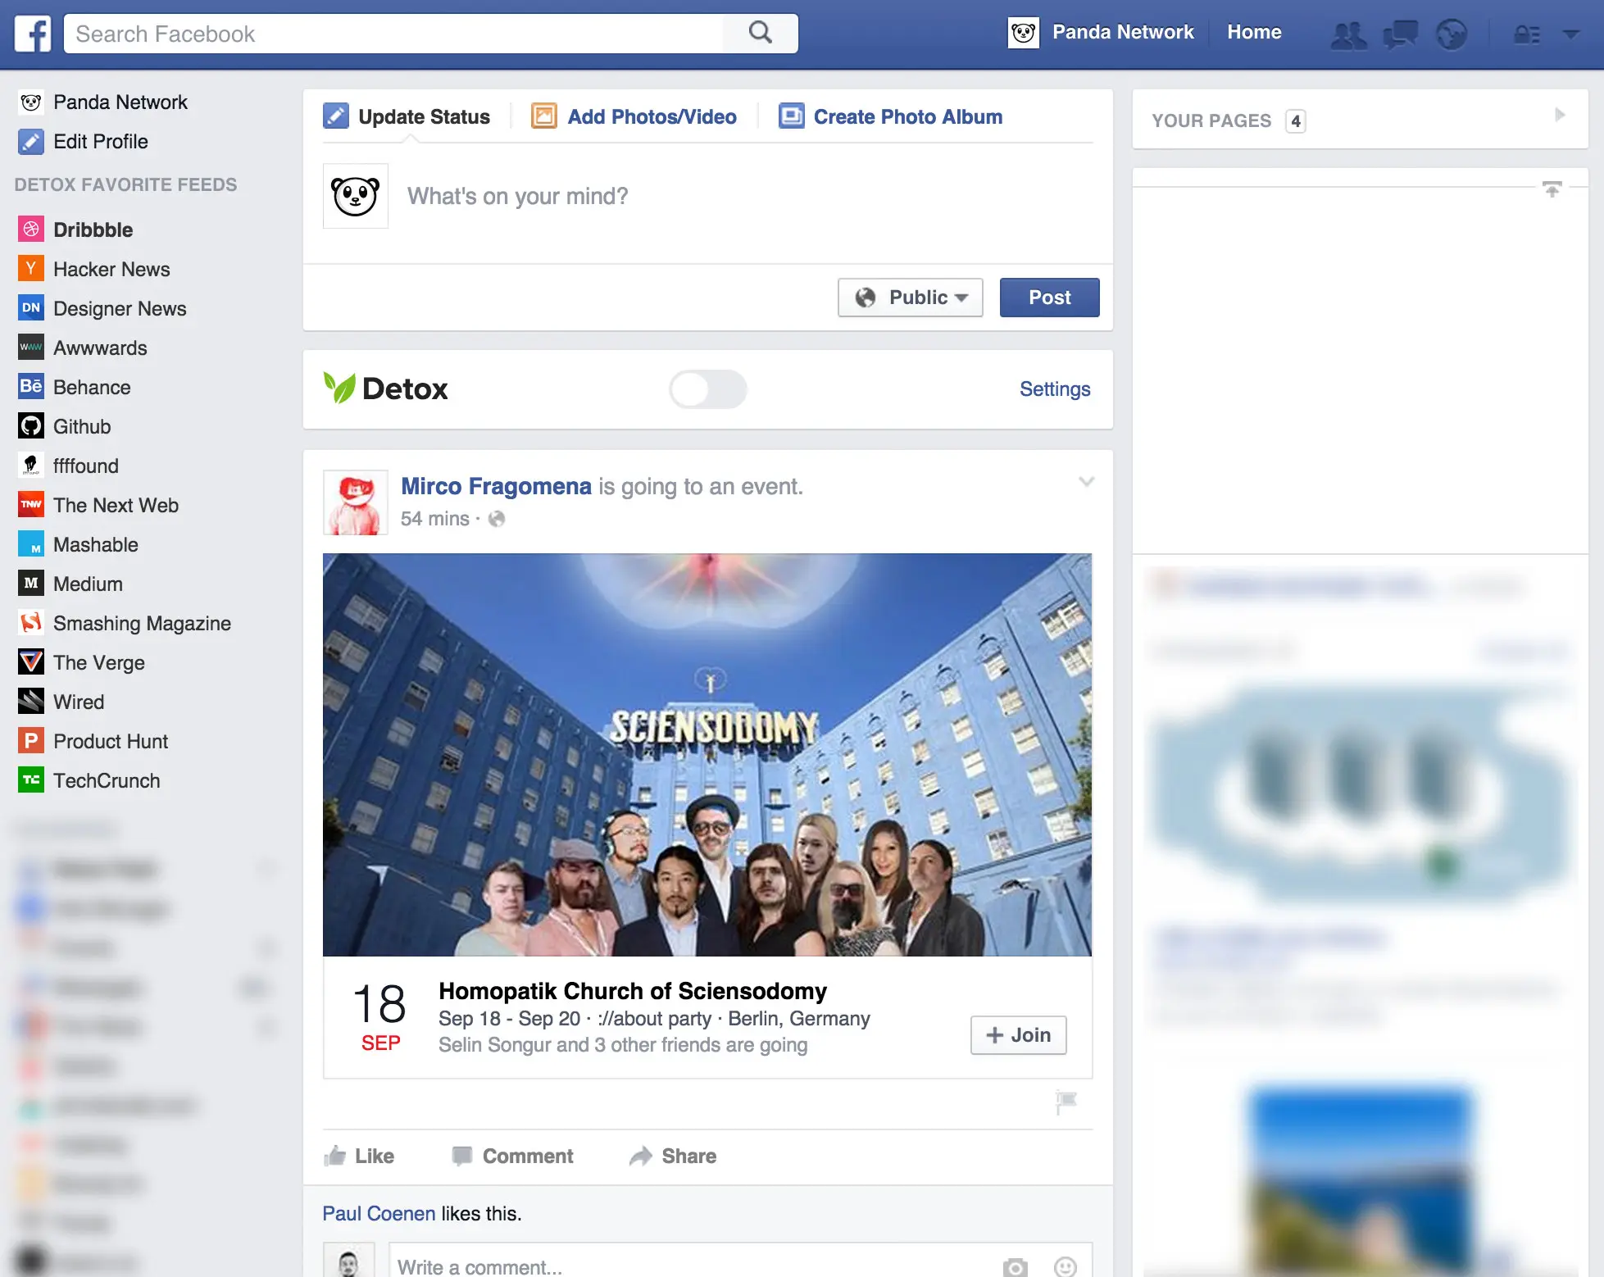Image resolution: width=1604 pixels, height=1277 pixels.
Task: Switch to the Add Photos/Video tab
Action: coord(634,116)
